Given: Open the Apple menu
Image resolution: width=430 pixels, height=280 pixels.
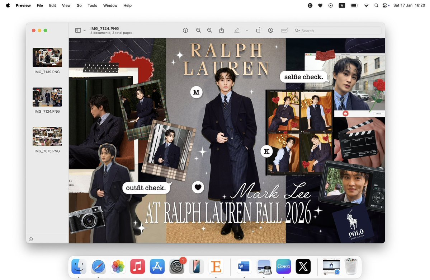Looking at the screenshot, I should 8,5.
